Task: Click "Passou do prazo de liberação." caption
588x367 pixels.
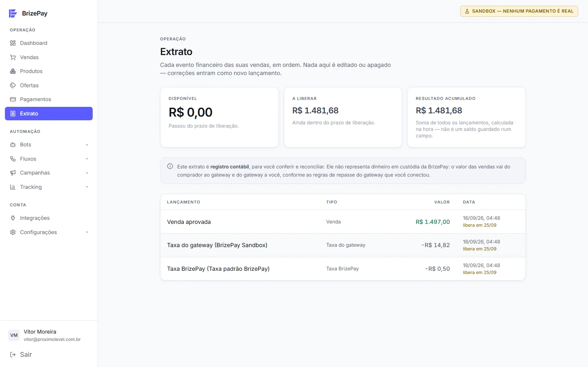Action: click(x=204, y=126)
